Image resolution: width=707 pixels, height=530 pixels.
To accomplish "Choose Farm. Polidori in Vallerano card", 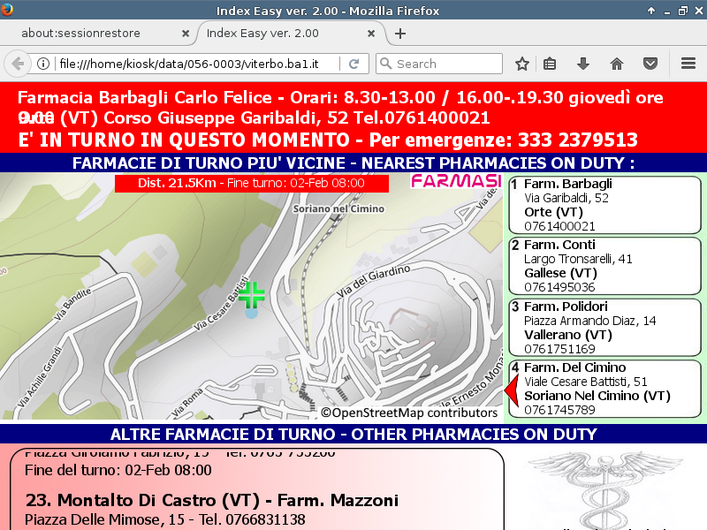I will [x=604, y=328].
